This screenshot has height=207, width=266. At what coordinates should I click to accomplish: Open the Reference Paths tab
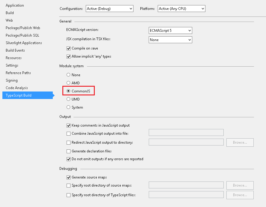(18, 73)
